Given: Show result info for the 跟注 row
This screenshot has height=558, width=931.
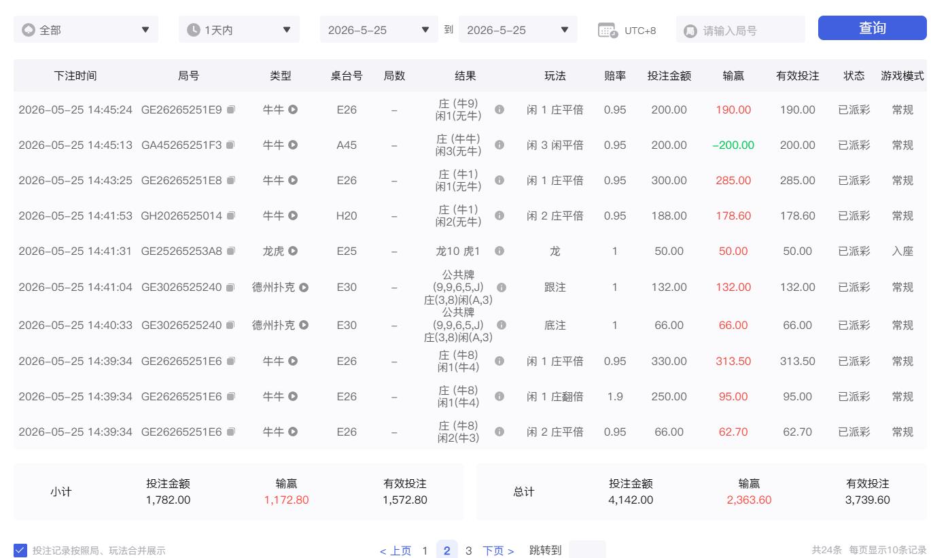Looking at the screenshot, I should (x=502, y=287).
